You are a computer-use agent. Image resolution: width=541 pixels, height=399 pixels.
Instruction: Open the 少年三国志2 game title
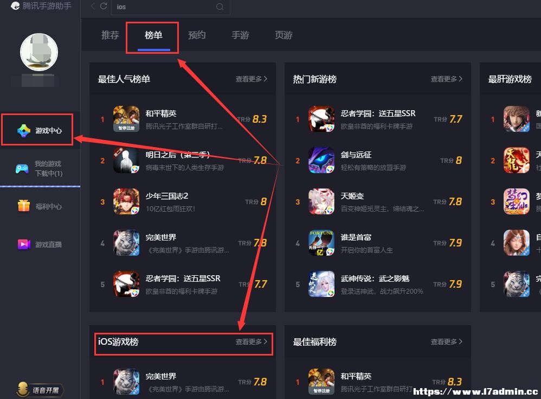coord(166,196)
